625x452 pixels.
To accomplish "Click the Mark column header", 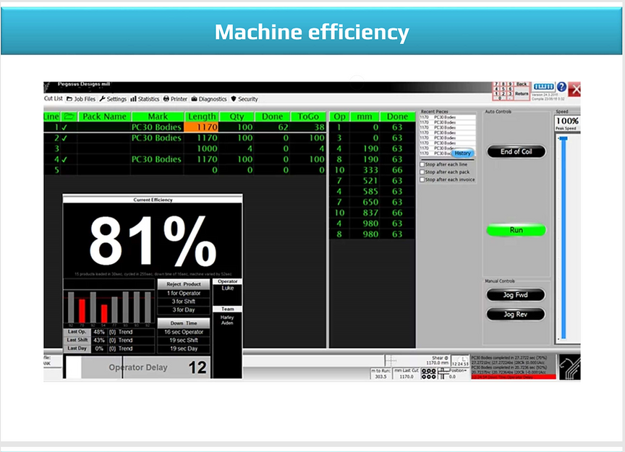I will pyautogui.click(x=158, y=116).
